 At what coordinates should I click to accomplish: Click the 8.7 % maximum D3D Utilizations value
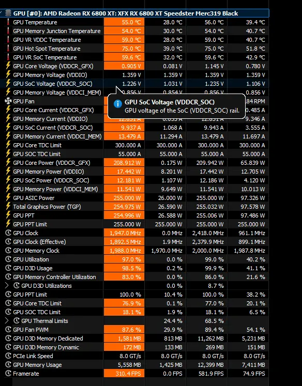coord(216,286)
